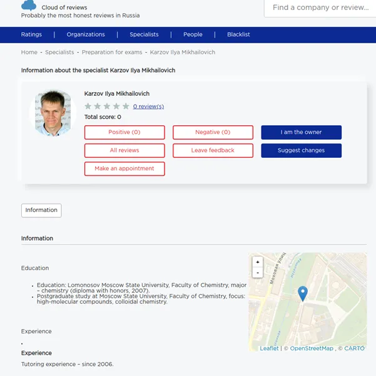Zoom out on the map
Image resolution: width=376 pixels, height=376 pixels.
(258, 273)
